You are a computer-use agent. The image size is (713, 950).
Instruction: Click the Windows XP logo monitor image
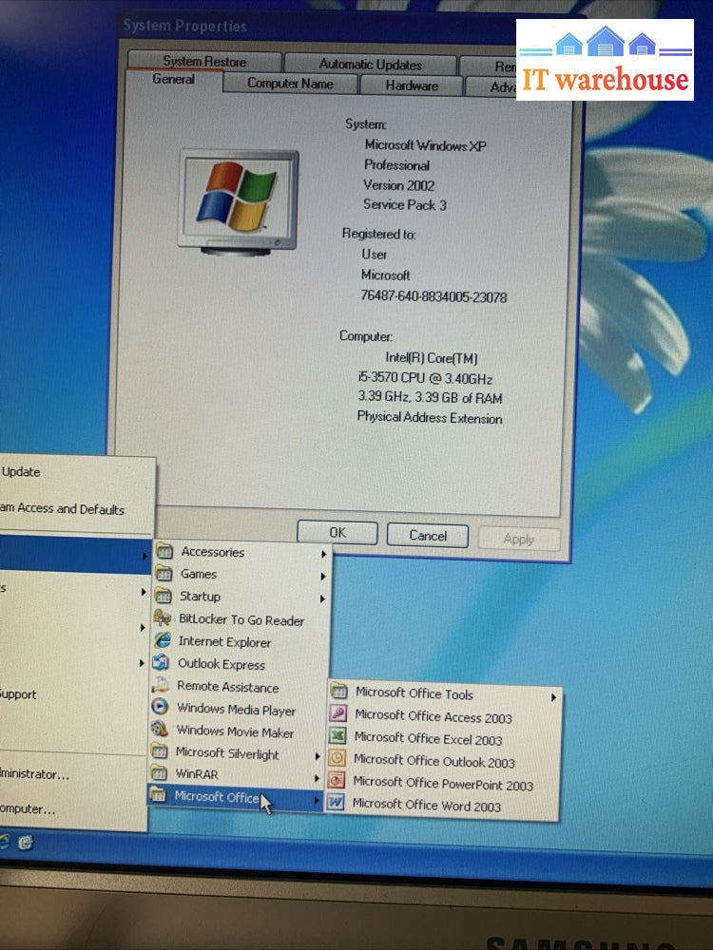coord(239,201)
